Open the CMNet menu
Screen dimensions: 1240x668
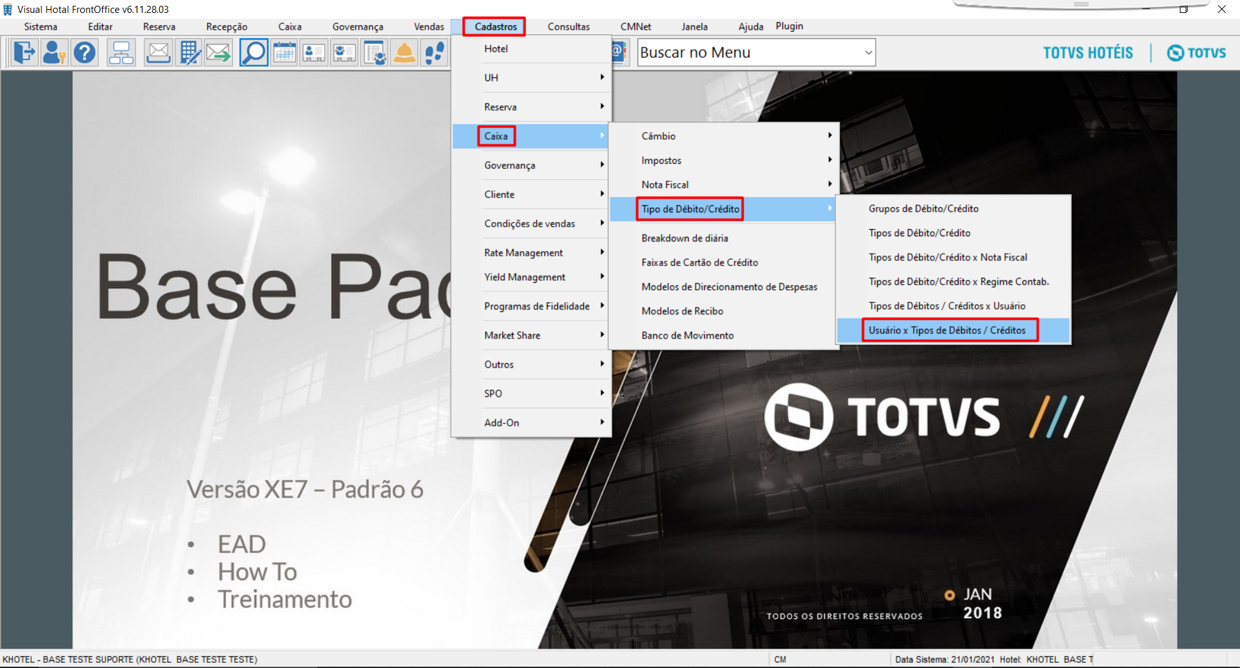[636, 27]
